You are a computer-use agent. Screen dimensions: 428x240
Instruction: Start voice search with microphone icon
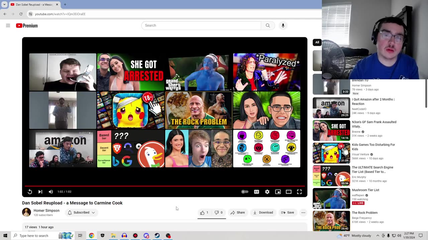click(x=283, y=25)
